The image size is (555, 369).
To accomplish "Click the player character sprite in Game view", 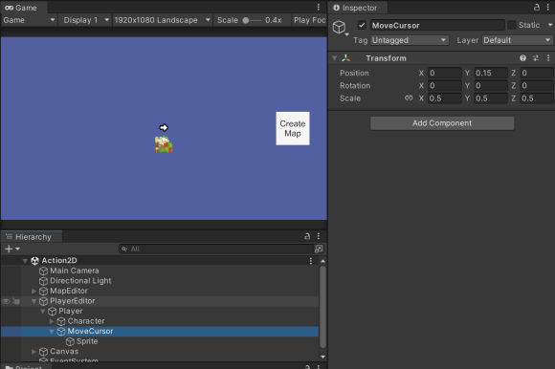I will pos(164,144).
